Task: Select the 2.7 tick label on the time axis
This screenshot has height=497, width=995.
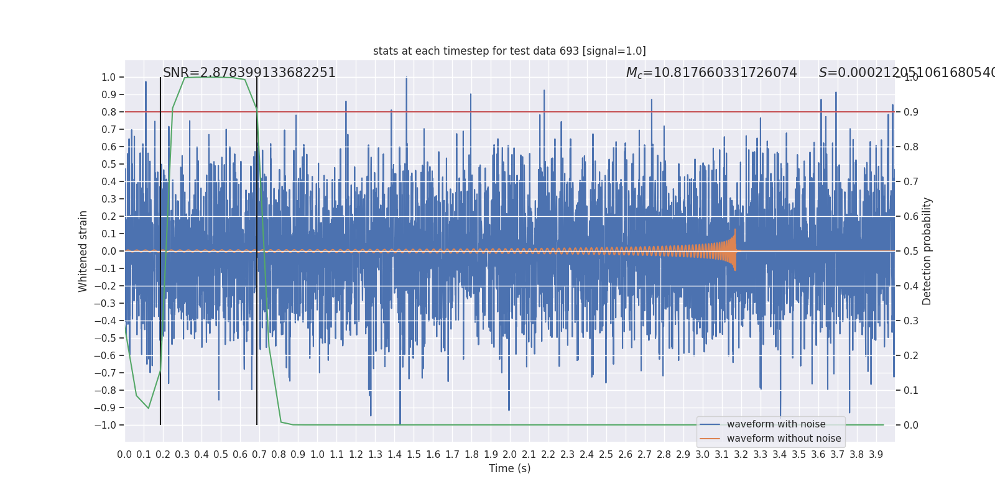Action: [645, 455]
